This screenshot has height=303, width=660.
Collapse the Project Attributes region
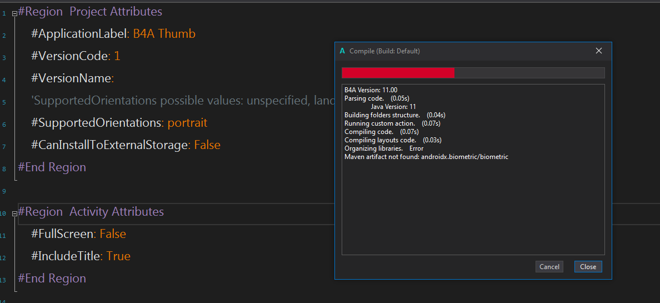14,12
